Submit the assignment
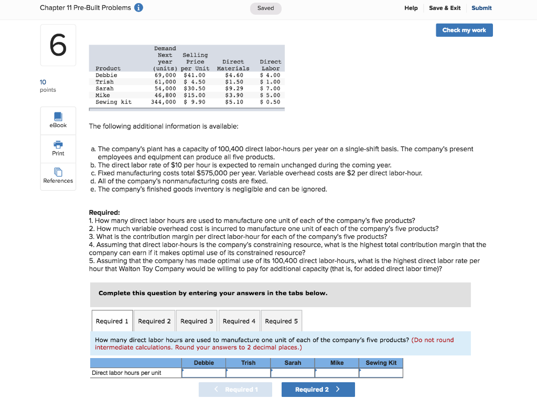Image resolution: width=537 pixels, height=409 pixels. (x=482, y=8)
